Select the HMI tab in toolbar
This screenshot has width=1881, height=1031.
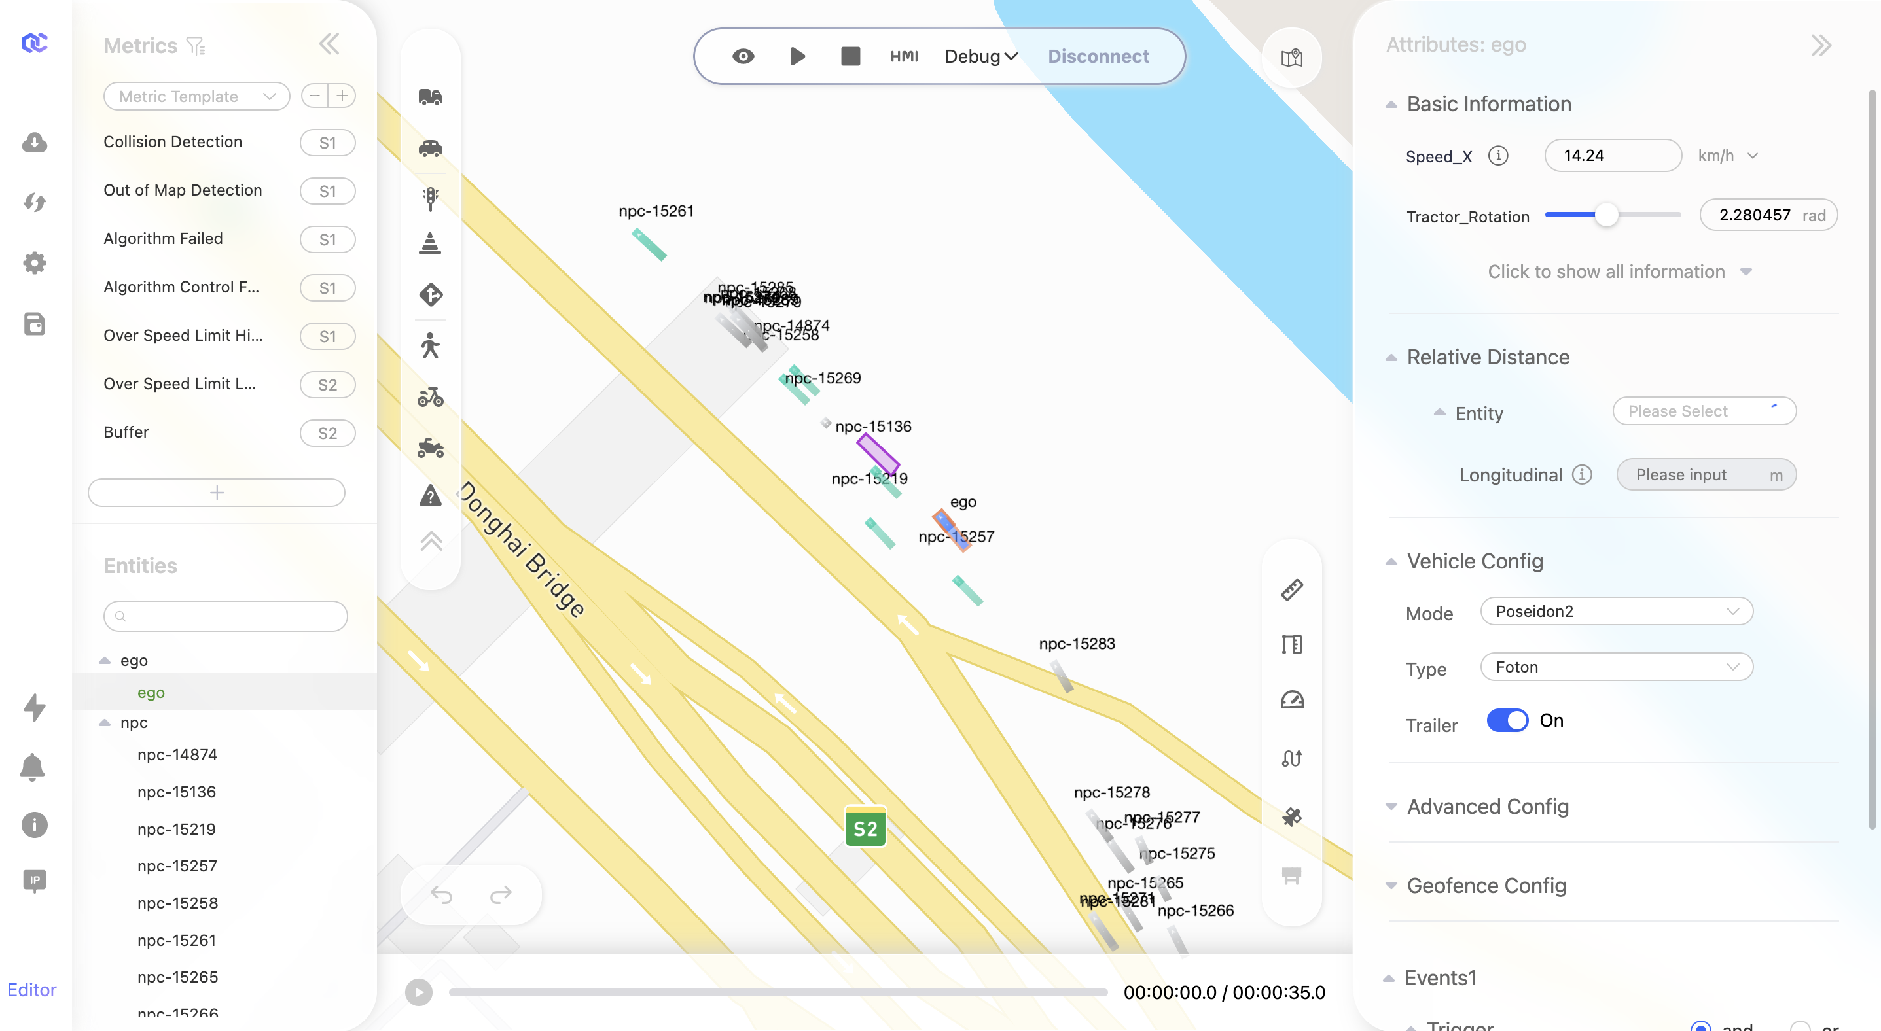coord(905,56)
